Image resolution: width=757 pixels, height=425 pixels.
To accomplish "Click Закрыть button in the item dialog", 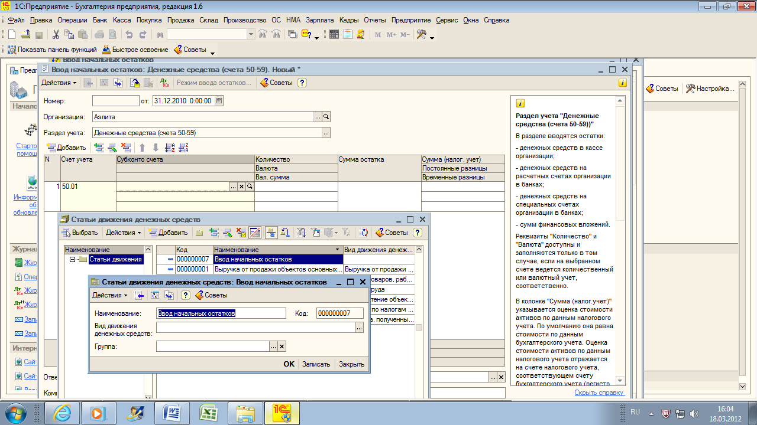I will coord(351,364).
